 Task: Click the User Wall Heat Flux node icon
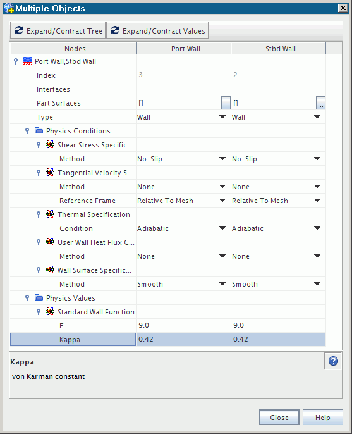(x=50, y=242)
